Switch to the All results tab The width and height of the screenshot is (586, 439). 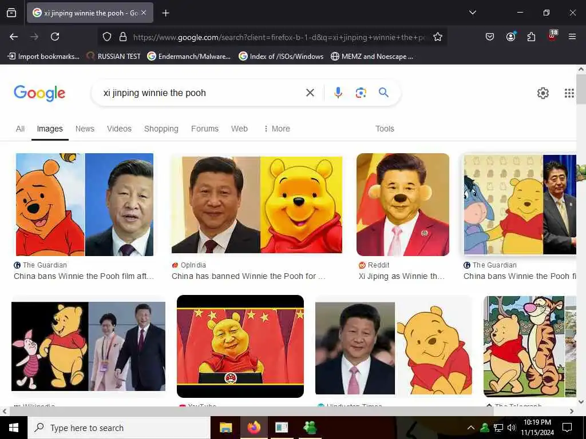click(x=20, y=129)
